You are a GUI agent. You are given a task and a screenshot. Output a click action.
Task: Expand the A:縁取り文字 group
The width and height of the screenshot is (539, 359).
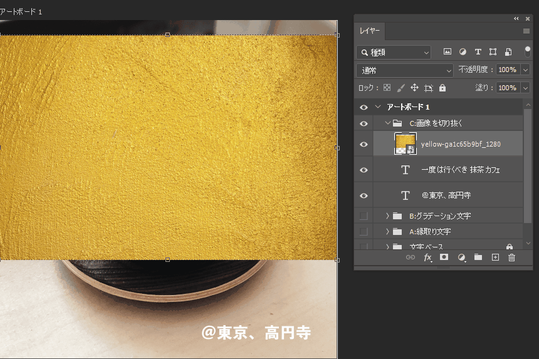[x=387, y=232]
